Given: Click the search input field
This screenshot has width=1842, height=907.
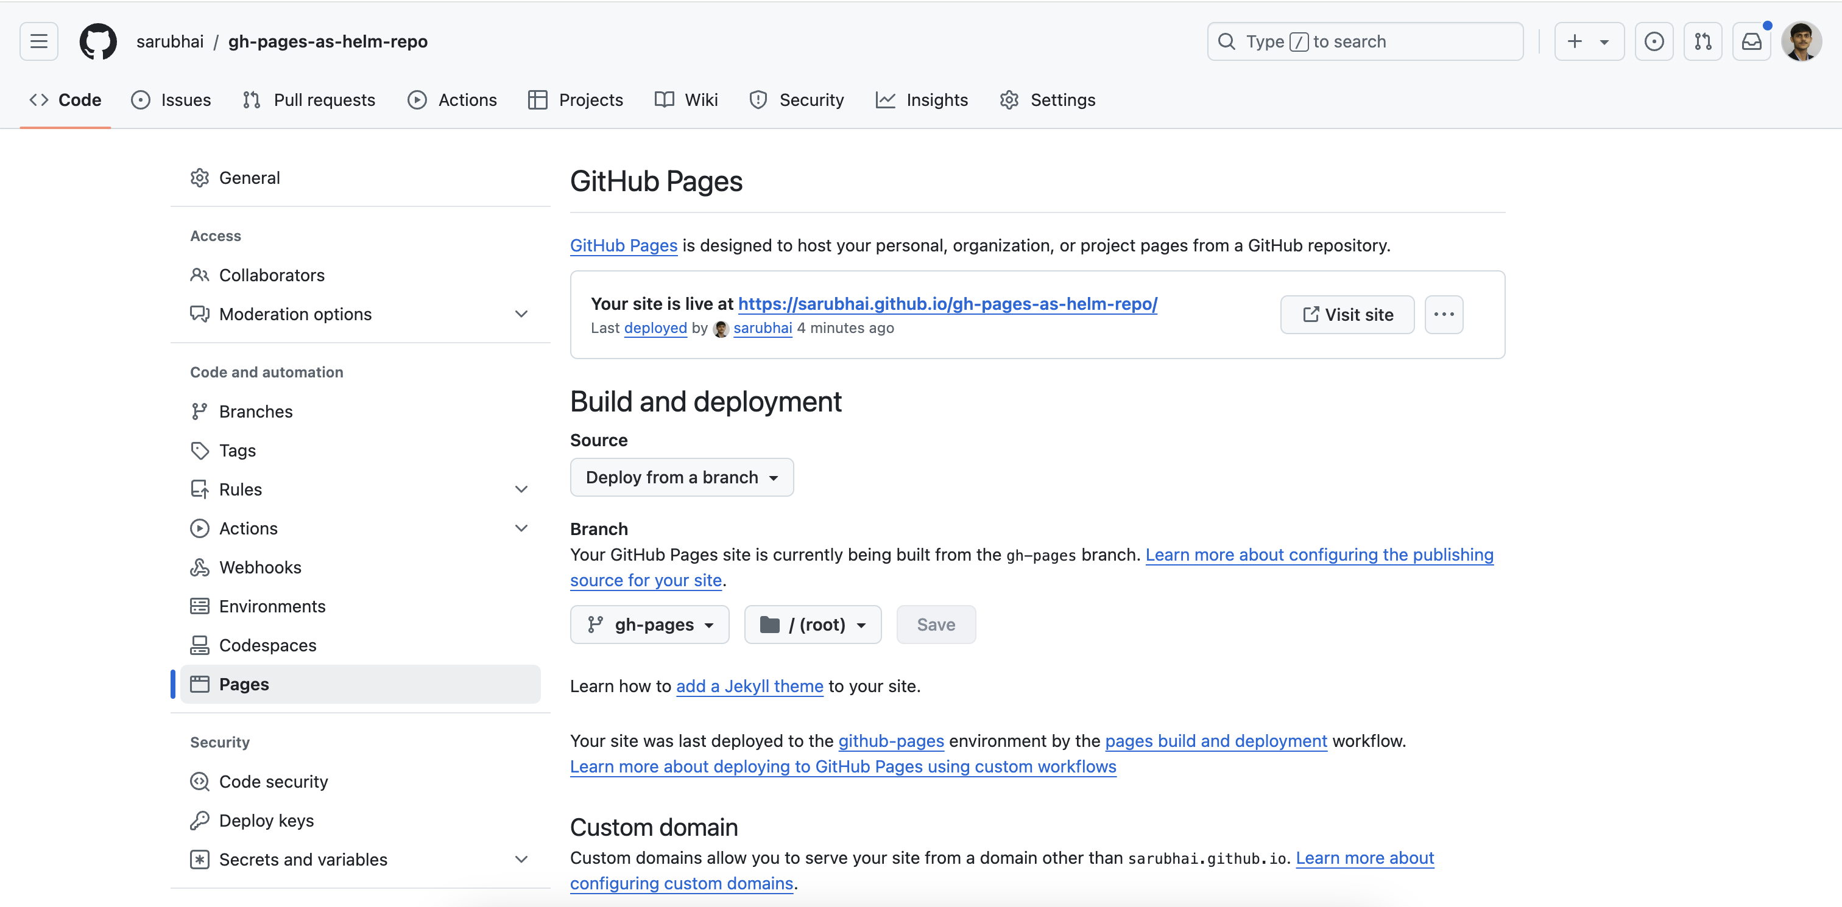Looking at the screenshot, I should coord(1364,41).
